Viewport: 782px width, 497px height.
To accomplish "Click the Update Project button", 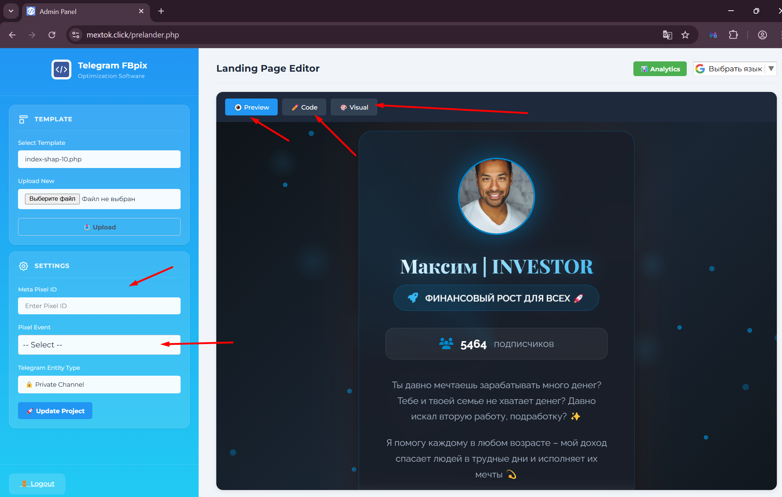I will coord(55,411).
